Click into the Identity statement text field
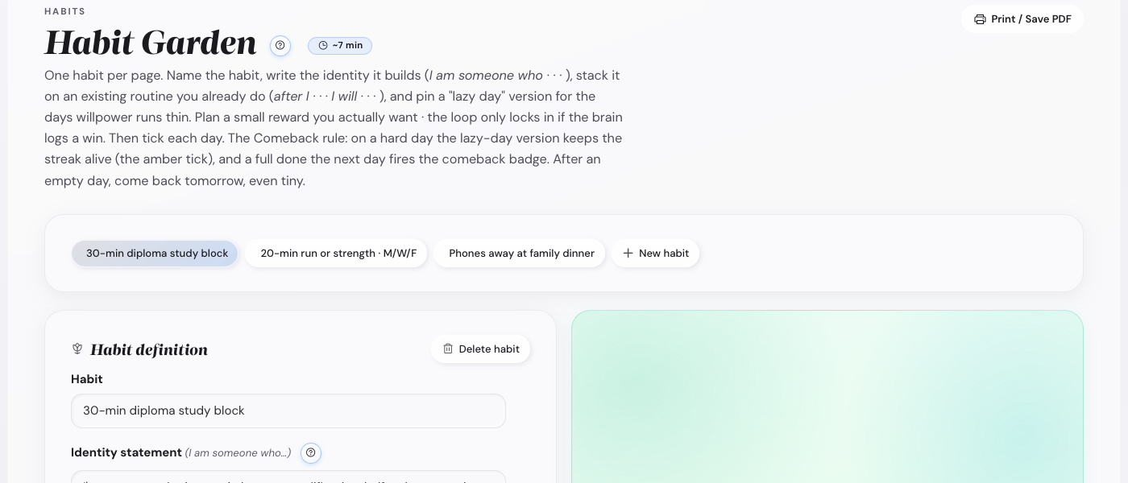The width and height of the screenshot is (1128, 483). [288, 477]
